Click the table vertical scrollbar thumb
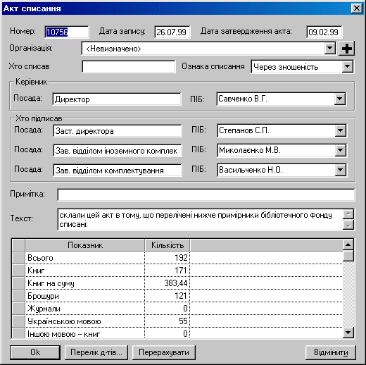366x365 pixels. [x=348, y=256]
